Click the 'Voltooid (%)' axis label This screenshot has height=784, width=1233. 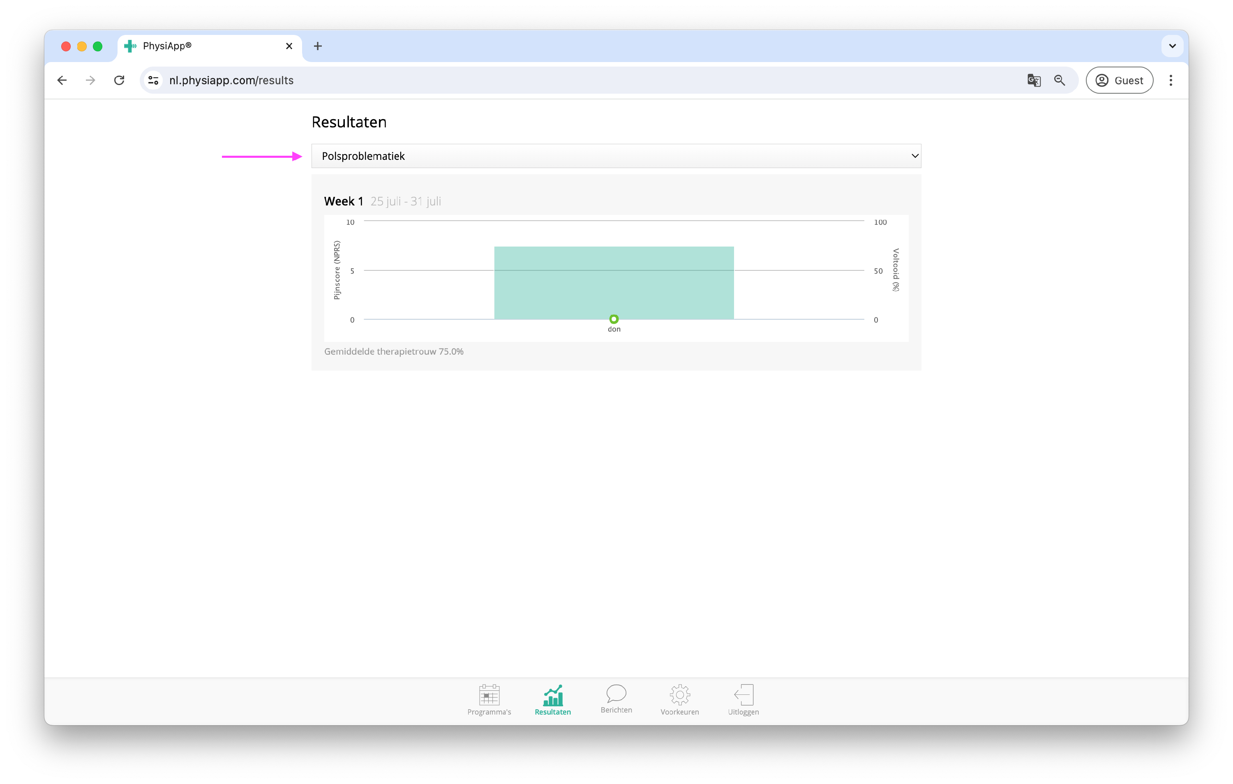[896, 270]
